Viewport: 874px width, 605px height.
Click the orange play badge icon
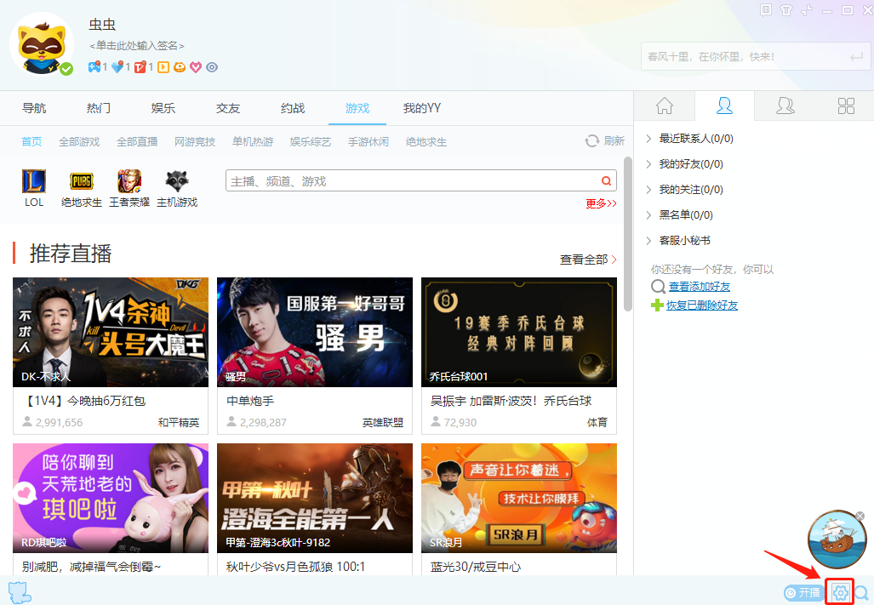point(163,67)
